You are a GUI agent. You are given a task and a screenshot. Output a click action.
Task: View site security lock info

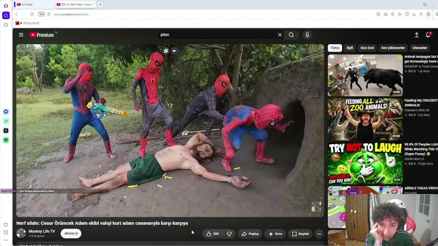coord(49,14)
